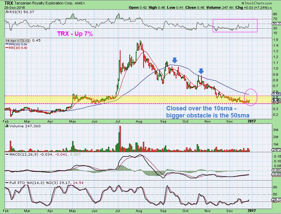The image size is (281, 214).
Task: Click the 0.10 level on the MACD axis
Action: 277,161
